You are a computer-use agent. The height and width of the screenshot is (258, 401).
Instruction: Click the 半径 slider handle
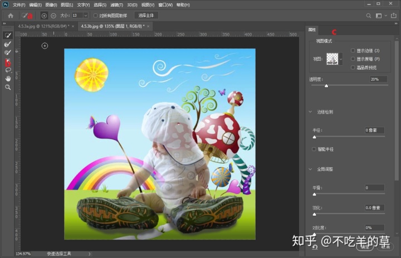tap(314, 137)
